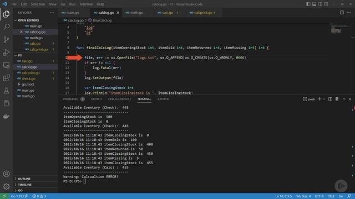This screenshot has height=199, width=355.
Task: Click Ln 10, Col 5 cursor position
Action: pos(283,196)
